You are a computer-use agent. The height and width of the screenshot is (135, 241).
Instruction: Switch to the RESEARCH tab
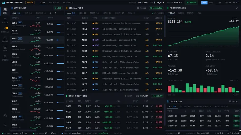[68, 2]
